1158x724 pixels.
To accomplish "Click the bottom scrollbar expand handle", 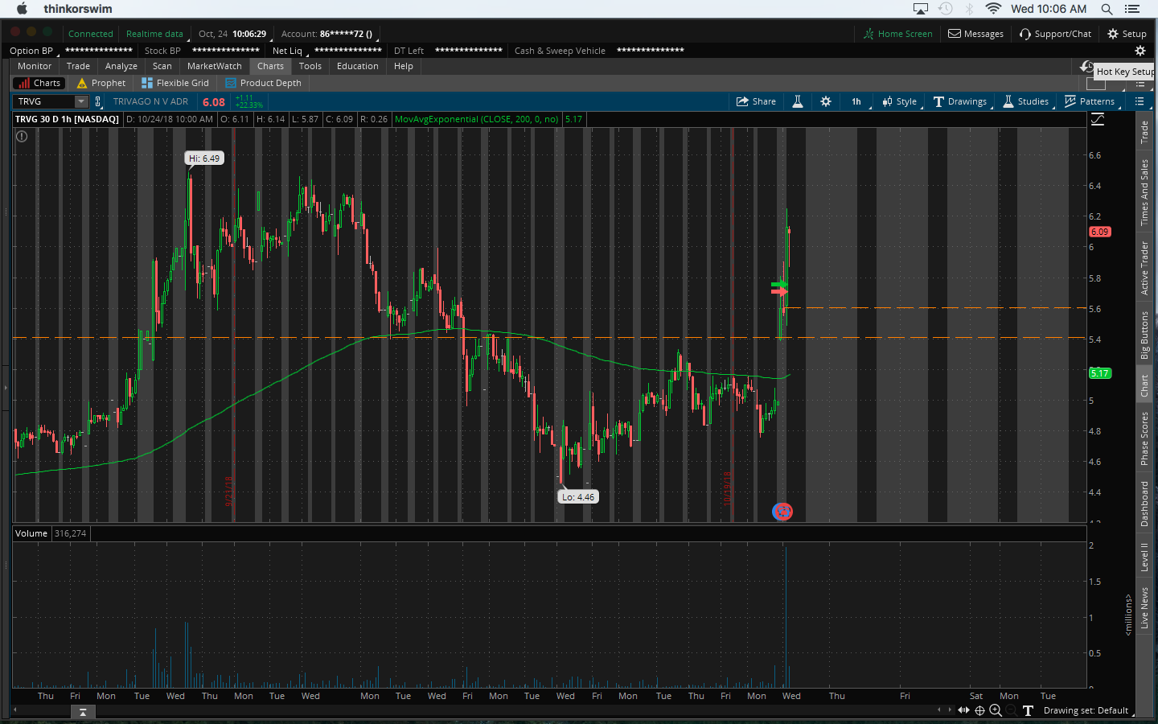I will (x=83, y=712).
